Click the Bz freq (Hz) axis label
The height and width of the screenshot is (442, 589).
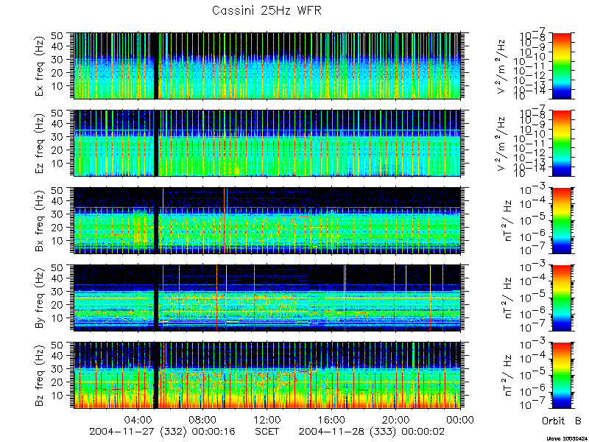[x=40, y=375]
